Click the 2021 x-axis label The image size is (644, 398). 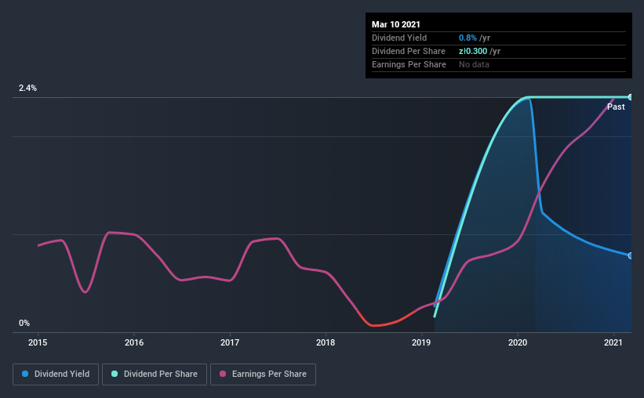pyautogui.click(x=613, y=342)
